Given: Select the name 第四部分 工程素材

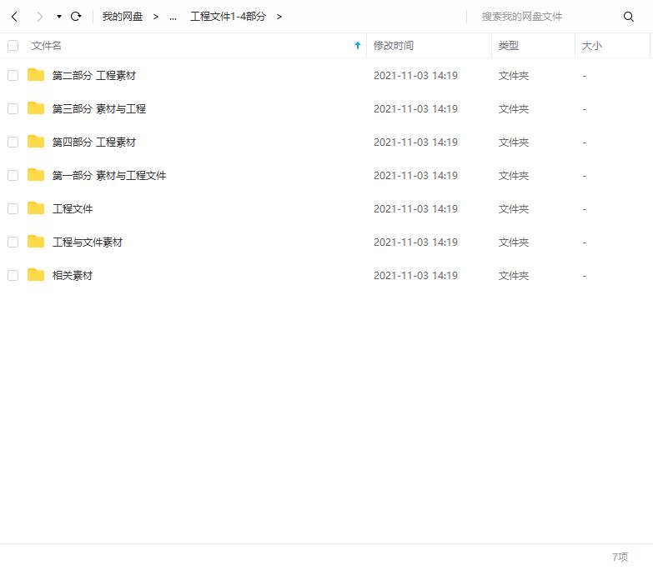Looking at the screenshot, I should 94,142.
